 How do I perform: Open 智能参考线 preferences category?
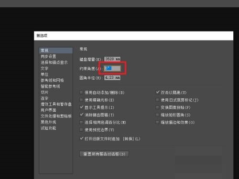tap(50, 86)
